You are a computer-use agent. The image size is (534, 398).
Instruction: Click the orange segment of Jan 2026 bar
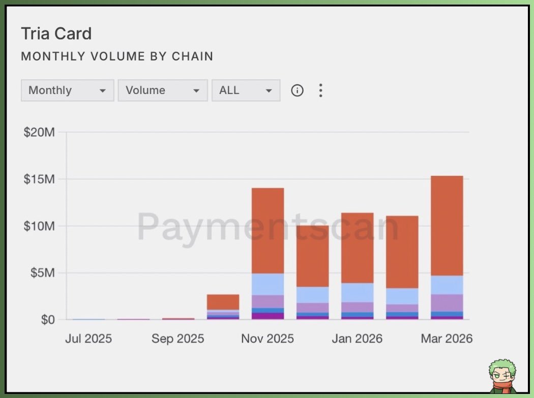[x=357, y=248]
